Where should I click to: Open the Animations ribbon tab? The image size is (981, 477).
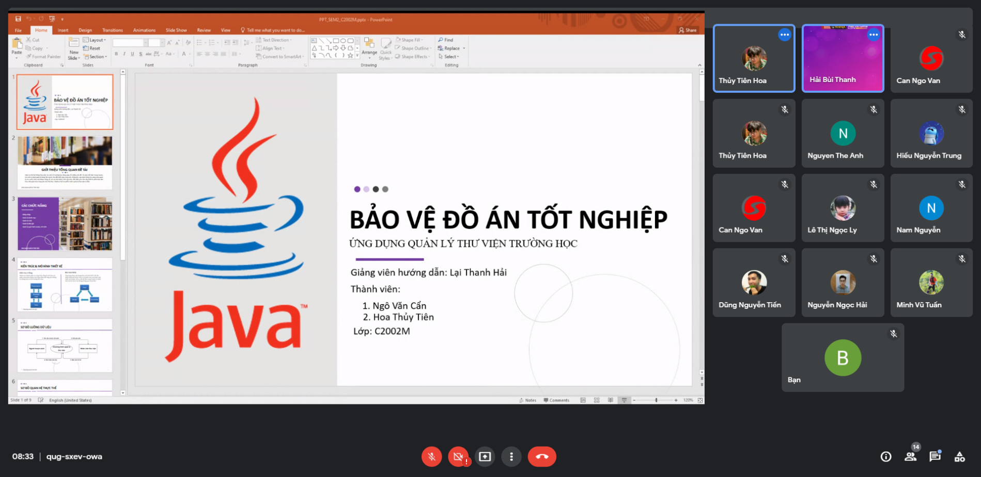144,30
